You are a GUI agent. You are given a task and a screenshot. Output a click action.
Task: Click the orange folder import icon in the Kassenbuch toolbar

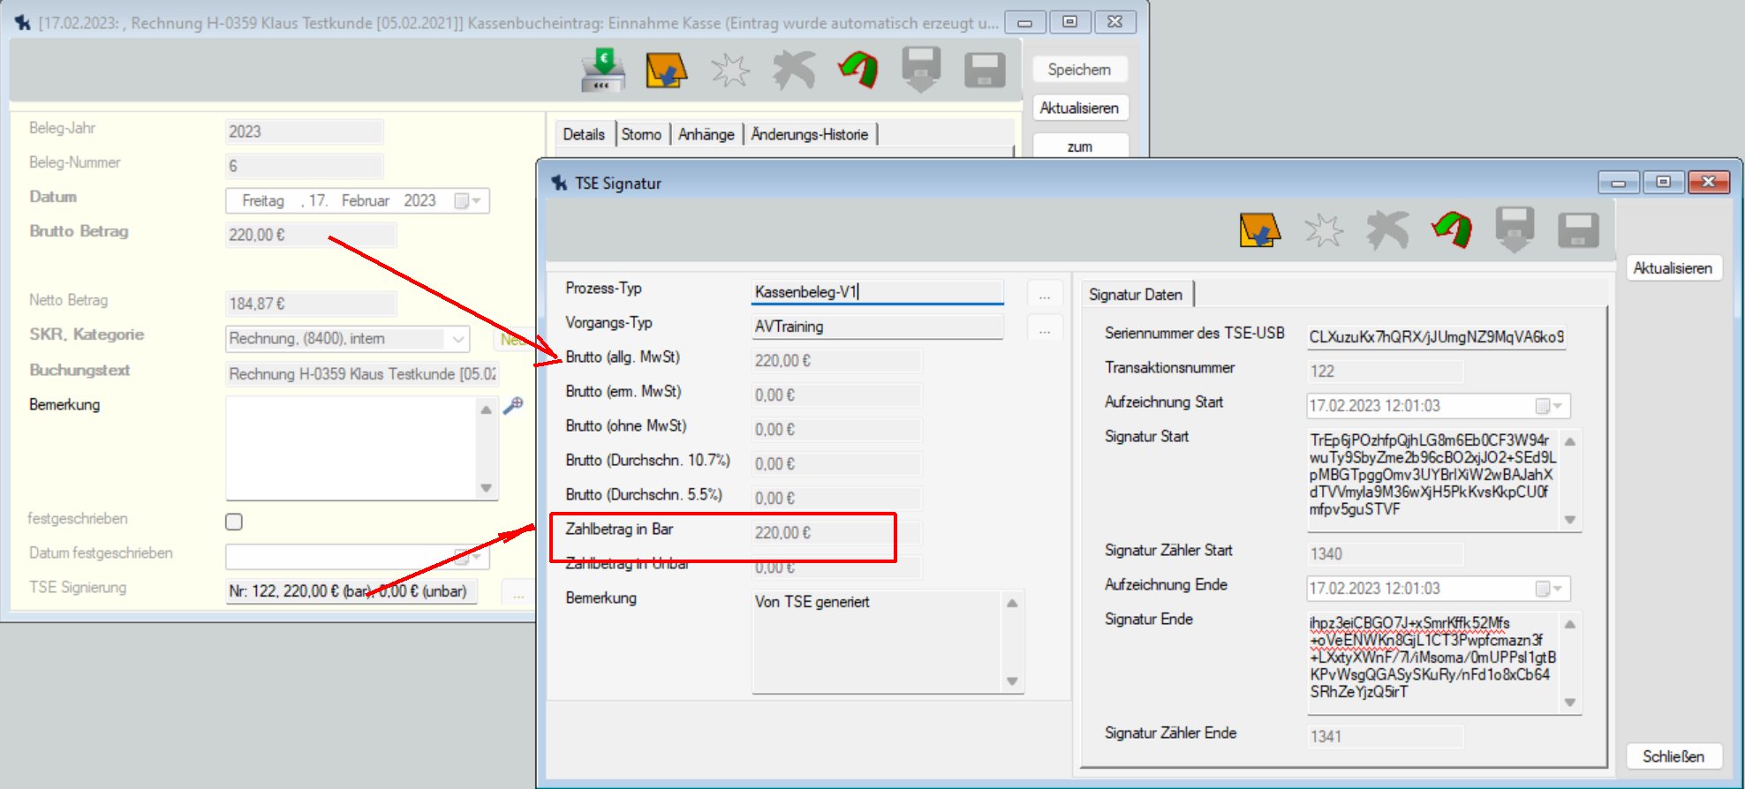click(x=666, y=71)
